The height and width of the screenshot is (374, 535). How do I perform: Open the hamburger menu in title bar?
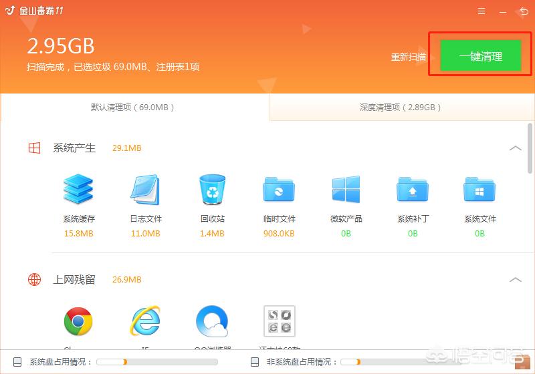481,11
